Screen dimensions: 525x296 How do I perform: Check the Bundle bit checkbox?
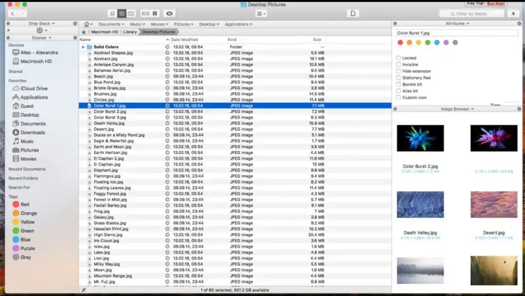tap(398, 84)
